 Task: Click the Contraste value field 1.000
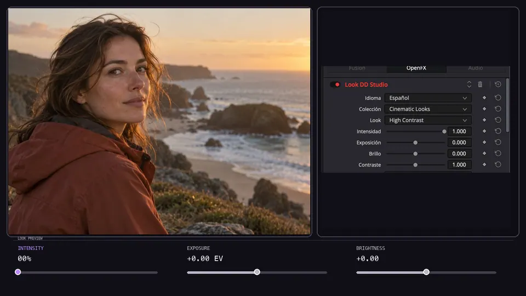459,164
